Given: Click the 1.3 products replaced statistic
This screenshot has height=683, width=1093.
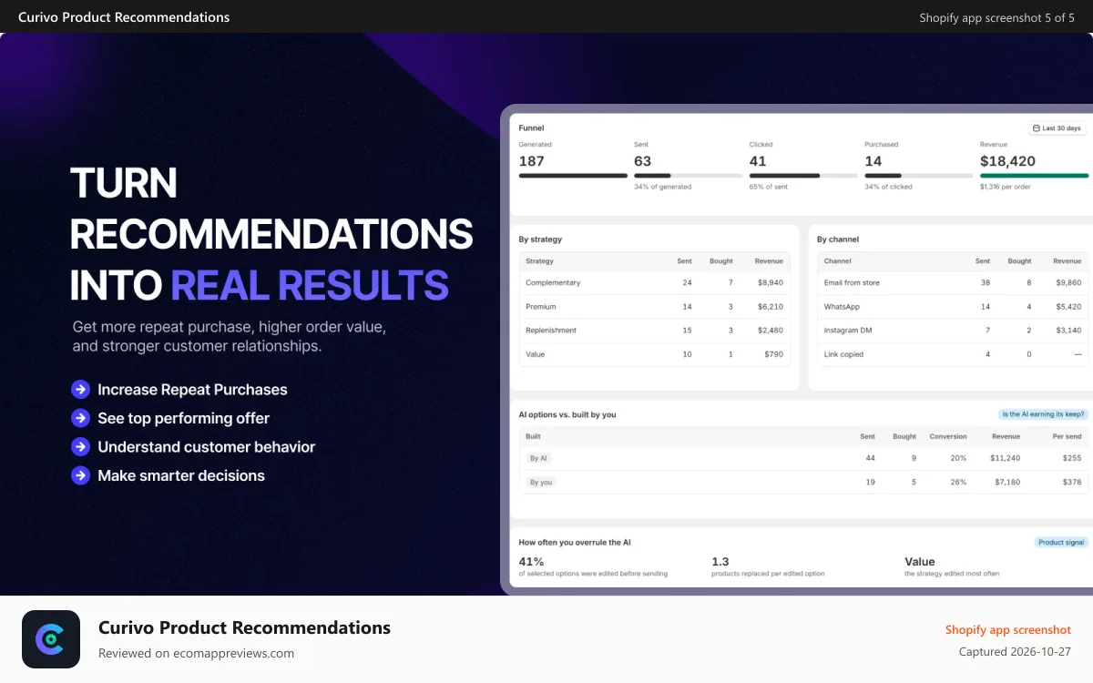Looking at the screenshot, I should tap(720, 562).
